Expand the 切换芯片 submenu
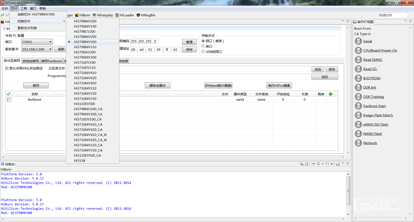Screen dimensions: 414x222 pos(38,21)
